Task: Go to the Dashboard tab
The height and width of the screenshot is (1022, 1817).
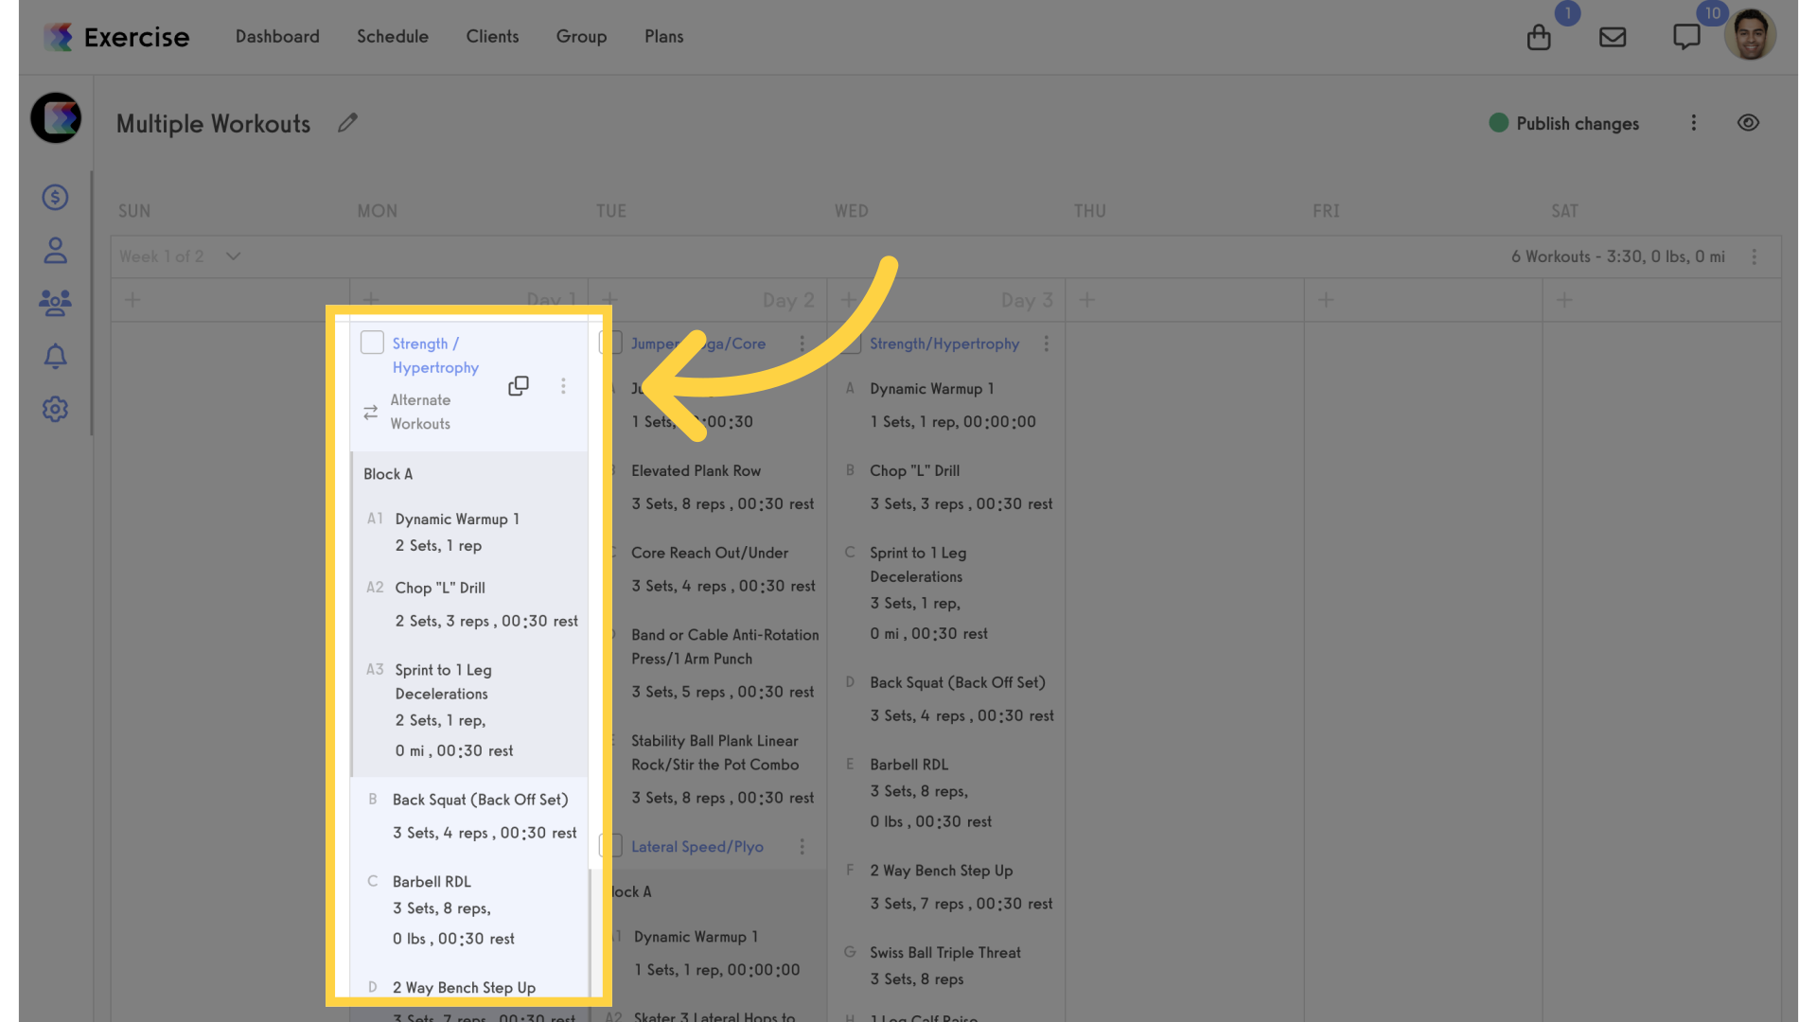Action: pos(277,36)
